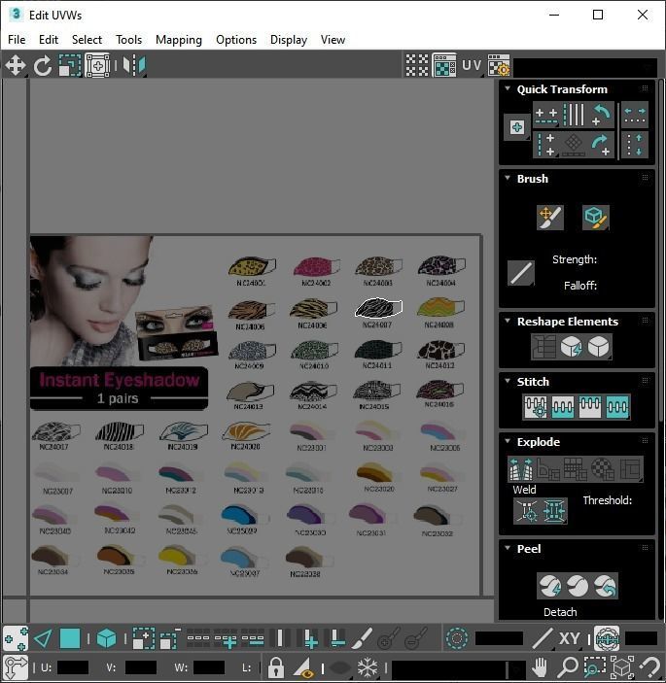Click the V coordinate field

coord(140,667)
